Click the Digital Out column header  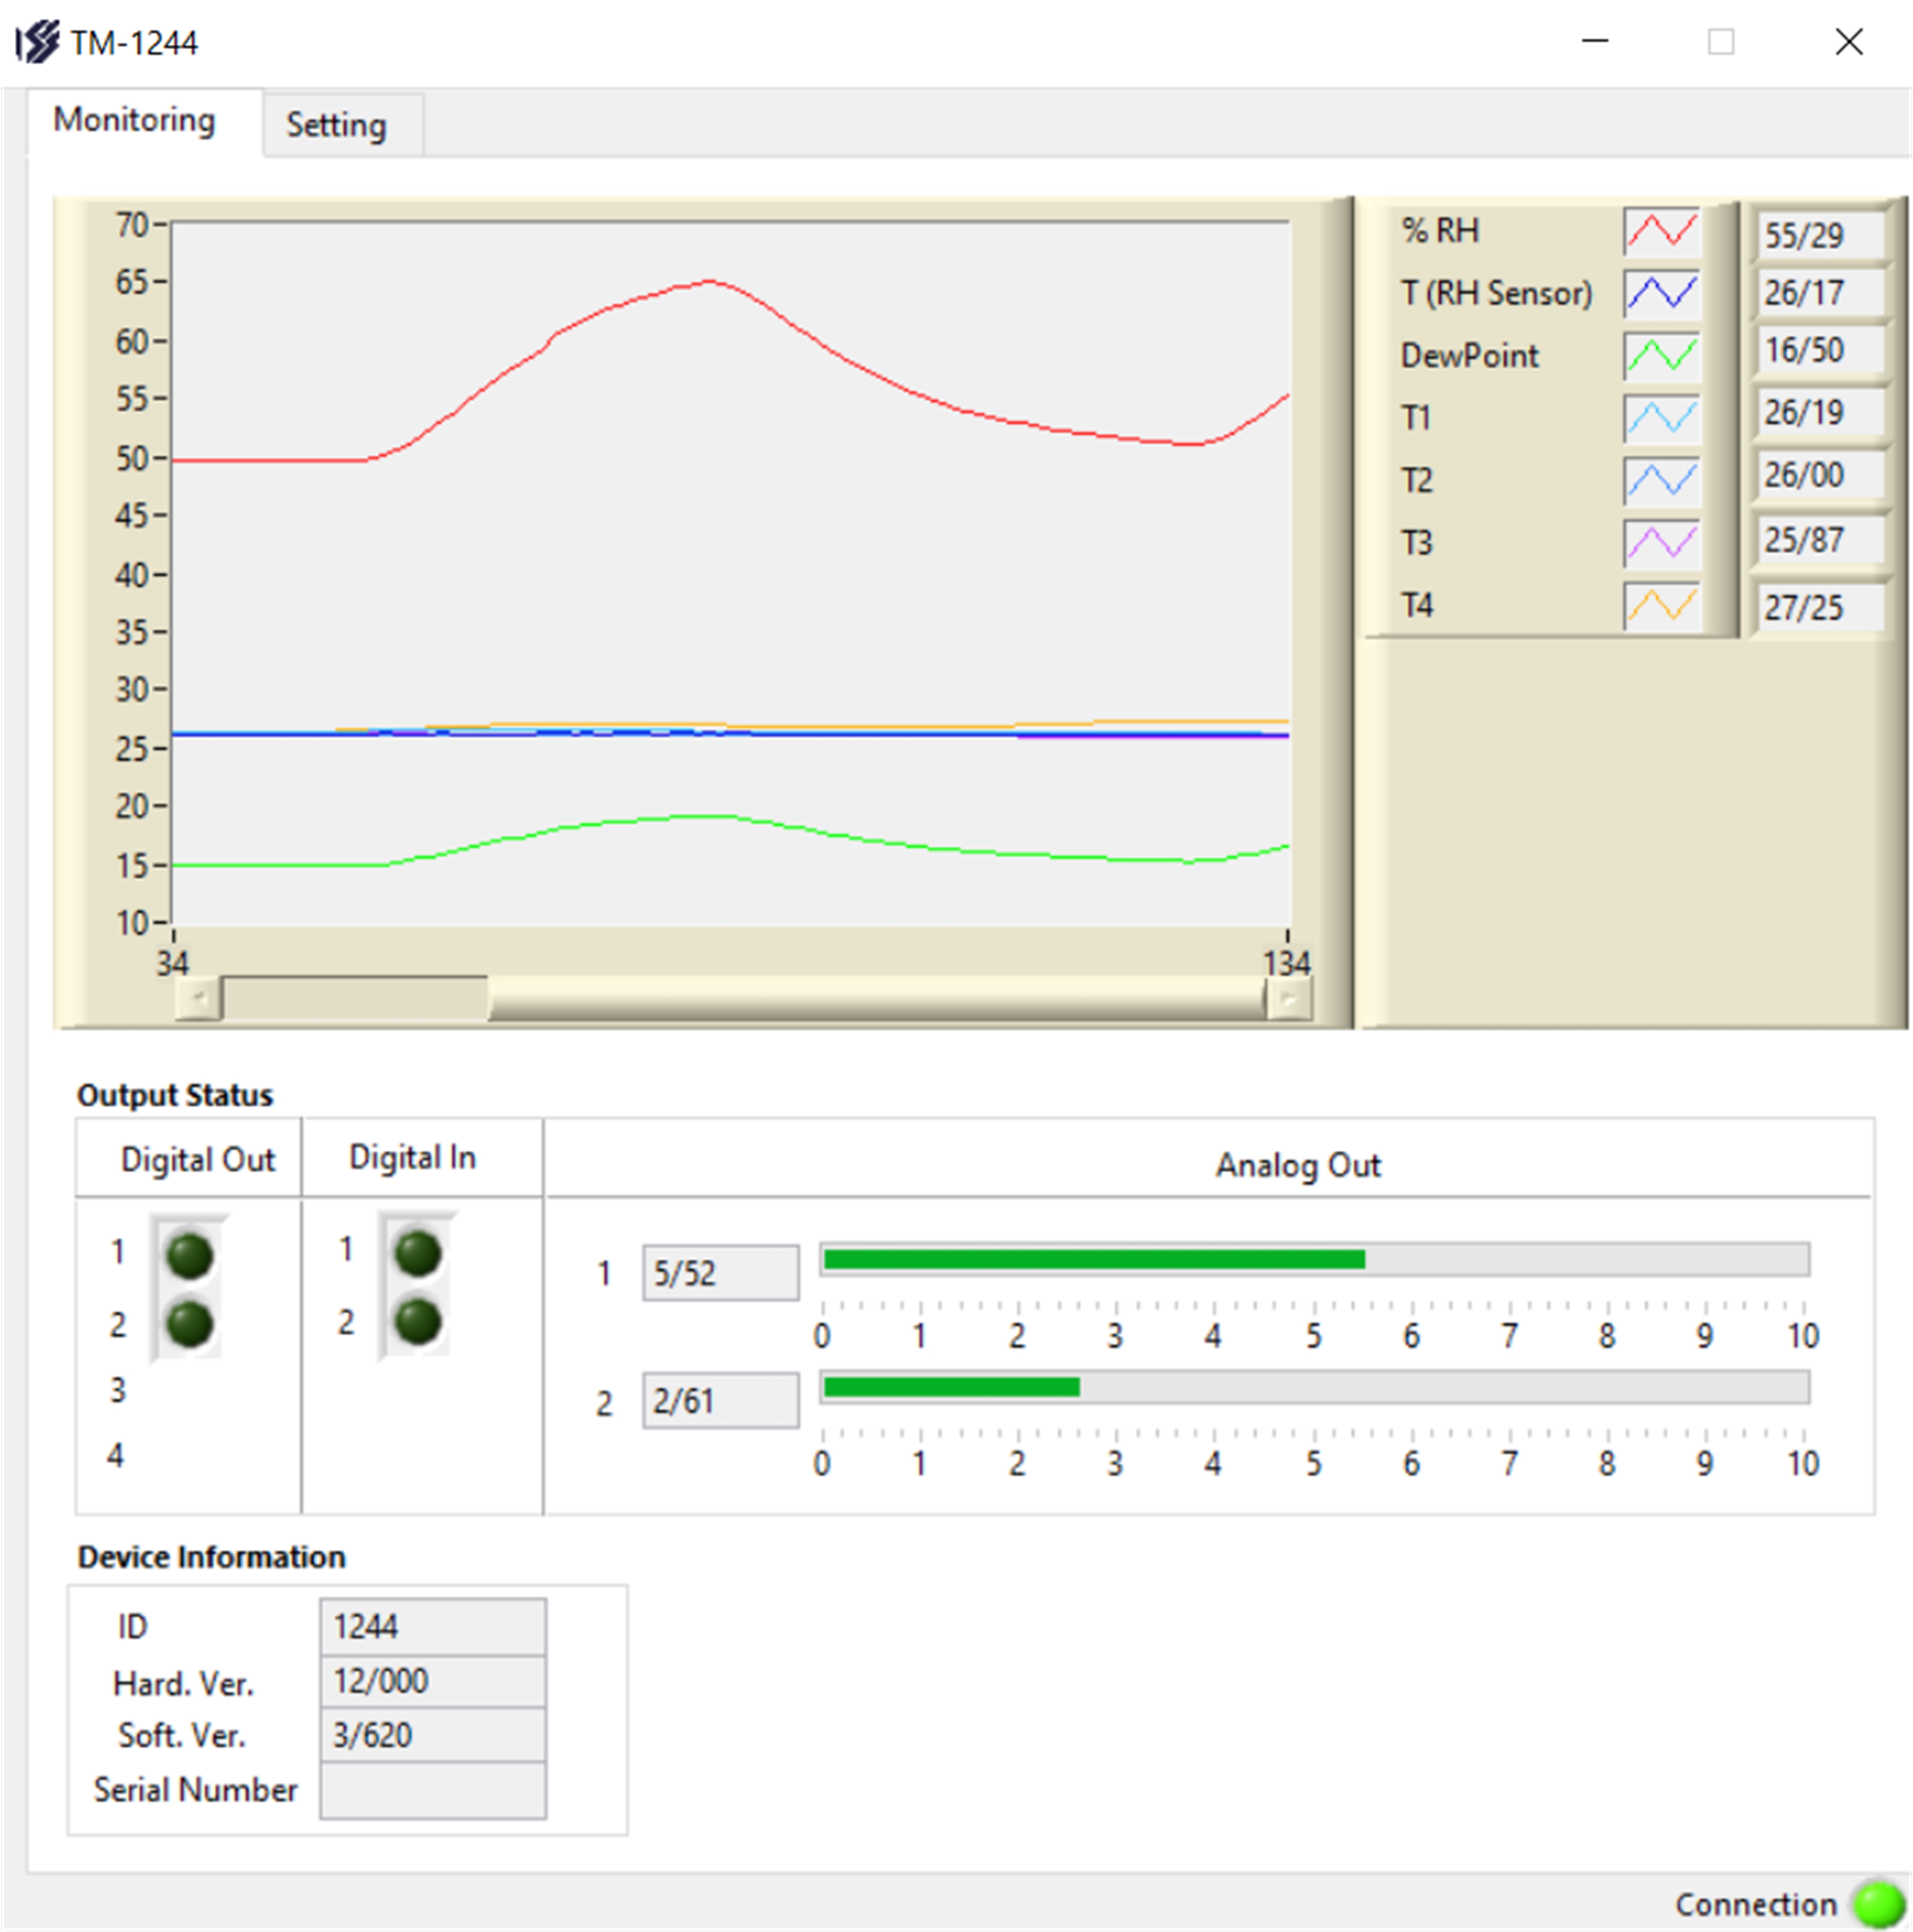[197, 1160]
